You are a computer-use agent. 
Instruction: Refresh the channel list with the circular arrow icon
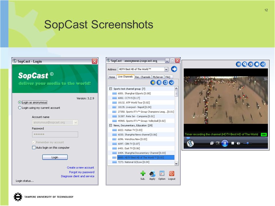coord(165,82)
